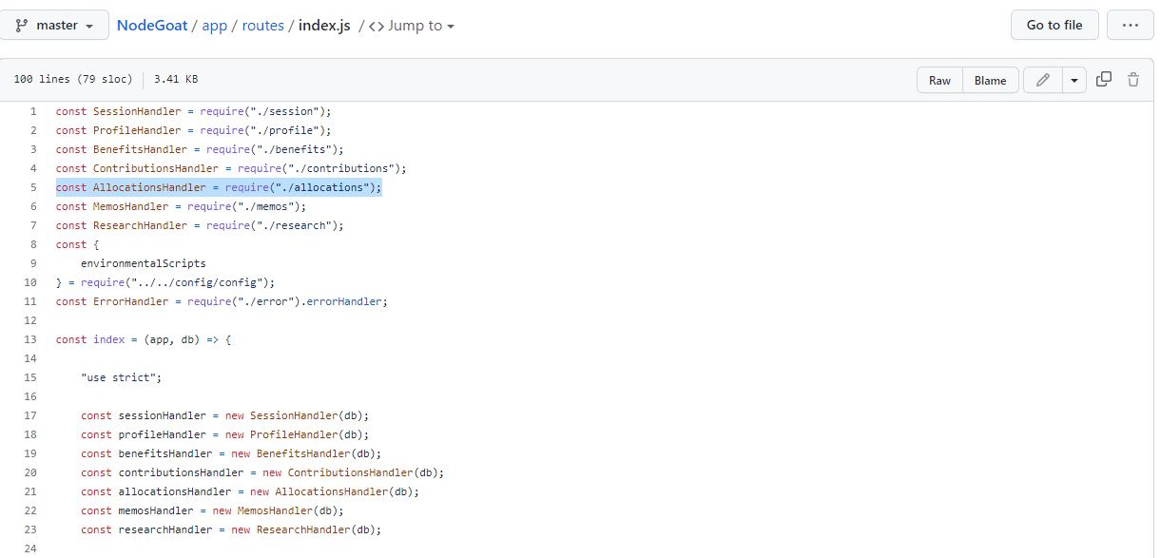Switch to the Blame view
Viewport: 1160px width, 558px height.
point(990,80)
